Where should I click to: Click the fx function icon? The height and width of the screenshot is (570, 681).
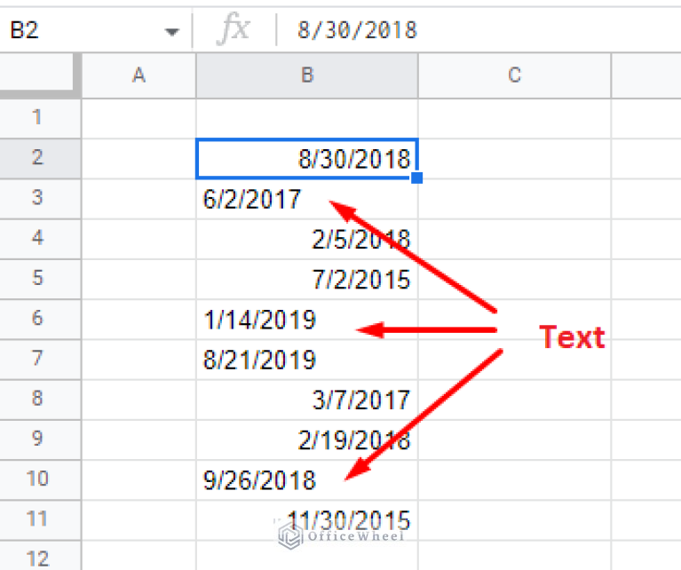click(234, 30)
